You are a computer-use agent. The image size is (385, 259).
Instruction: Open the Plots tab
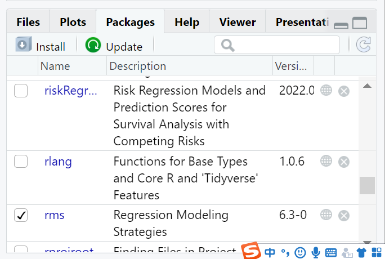(x=73, y=23)
